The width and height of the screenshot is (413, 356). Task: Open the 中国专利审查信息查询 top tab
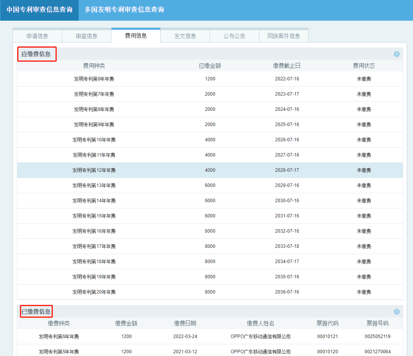(x=40, y=10)
